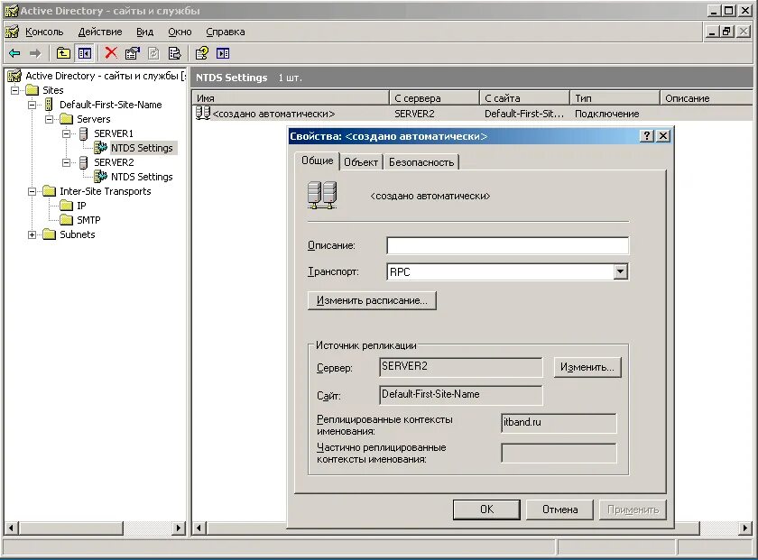Click the dialog's question mark help button
The height and width of the screenshot is (560, 758).
(x=647, y=136)
